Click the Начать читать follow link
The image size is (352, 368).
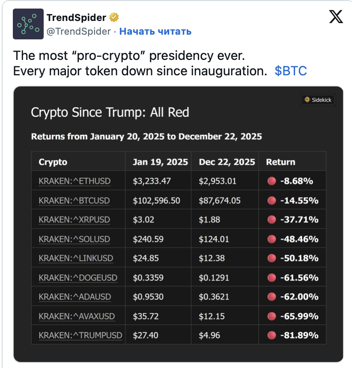click(155, 31)
